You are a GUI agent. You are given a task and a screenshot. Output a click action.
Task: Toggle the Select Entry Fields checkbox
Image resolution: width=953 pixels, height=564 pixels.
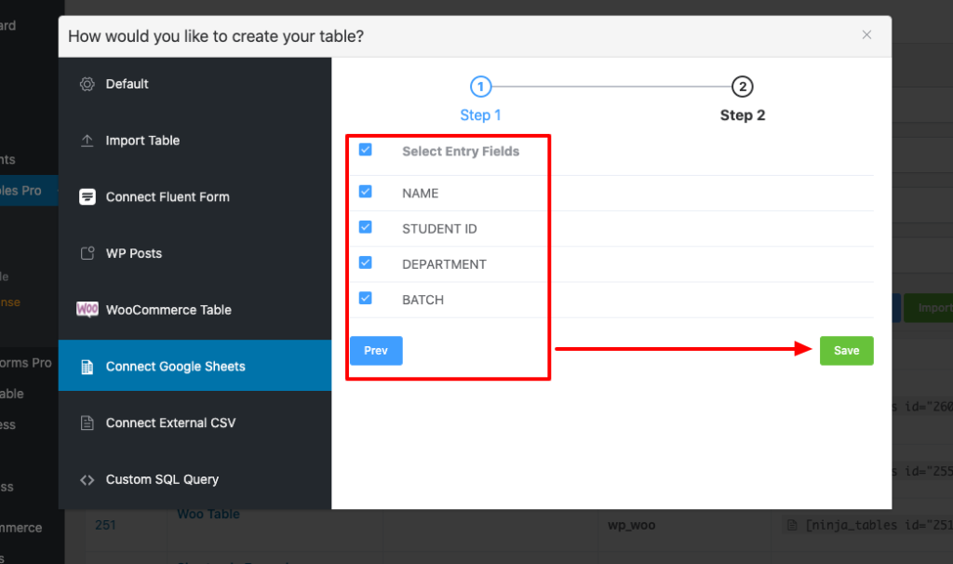[x=365, y=150]
